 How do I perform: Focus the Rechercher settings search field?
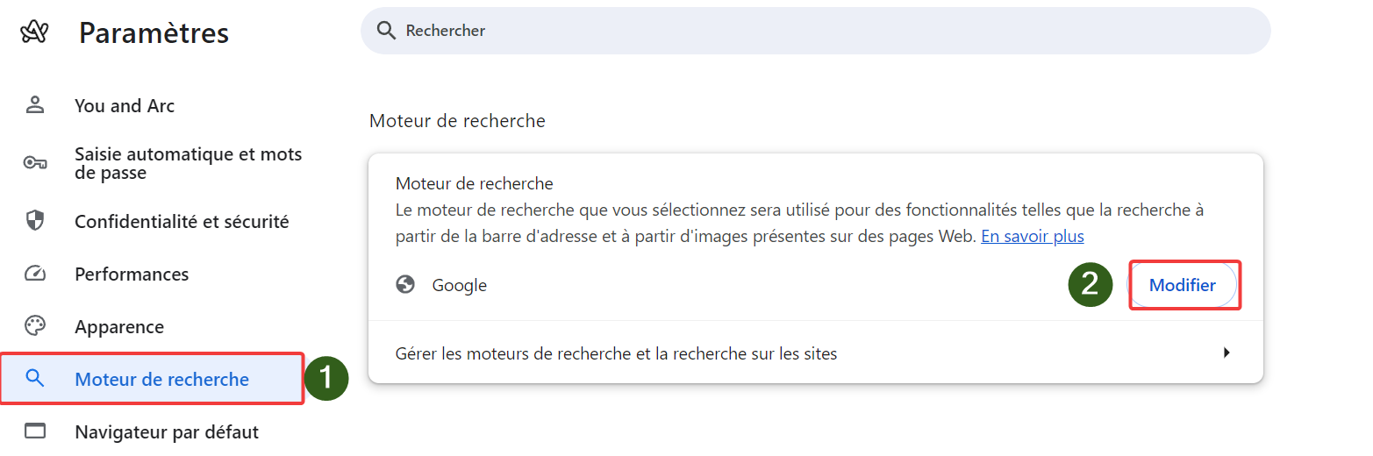pyautogui.click(x=816, y=31)
